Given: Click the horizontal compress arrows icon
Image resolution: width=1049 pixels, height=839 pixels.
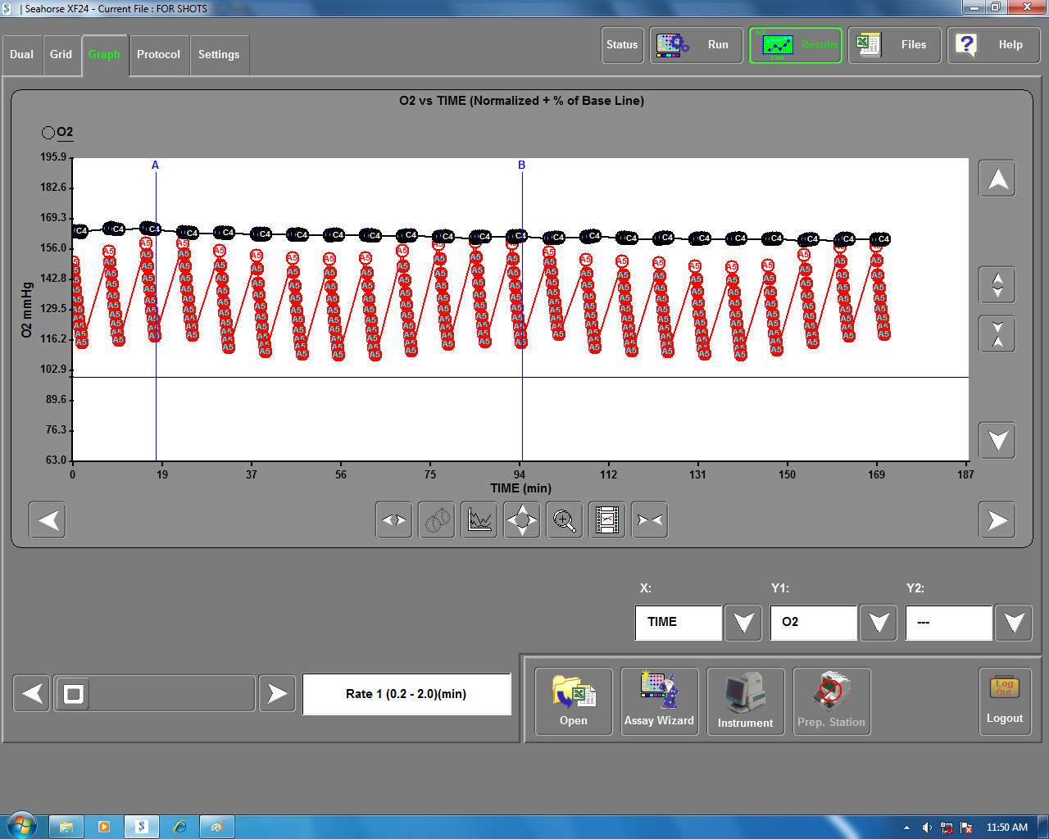Looking at the screenshot, I should click(650, 520).
